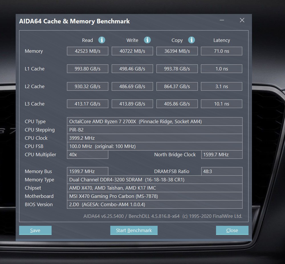Click the AIDA64 Cache & Memory Benchmark title
The image size is (285, 264).
tap(74, 21)
